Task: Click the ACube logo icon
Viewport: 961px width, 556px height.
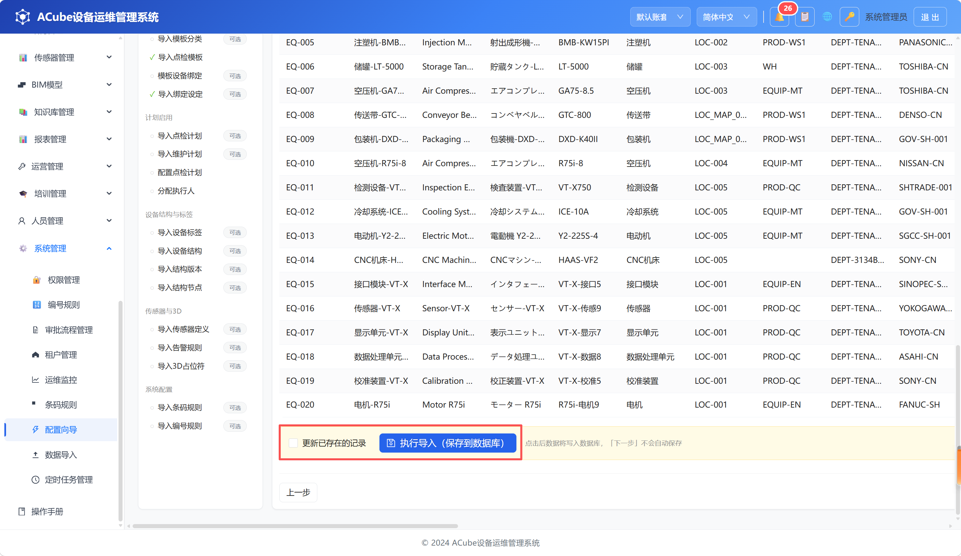Action: click(22, 17)
